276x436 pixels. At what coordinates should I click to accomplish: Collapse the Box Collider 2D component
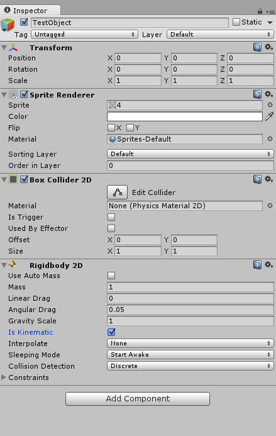tap(4, 180)
